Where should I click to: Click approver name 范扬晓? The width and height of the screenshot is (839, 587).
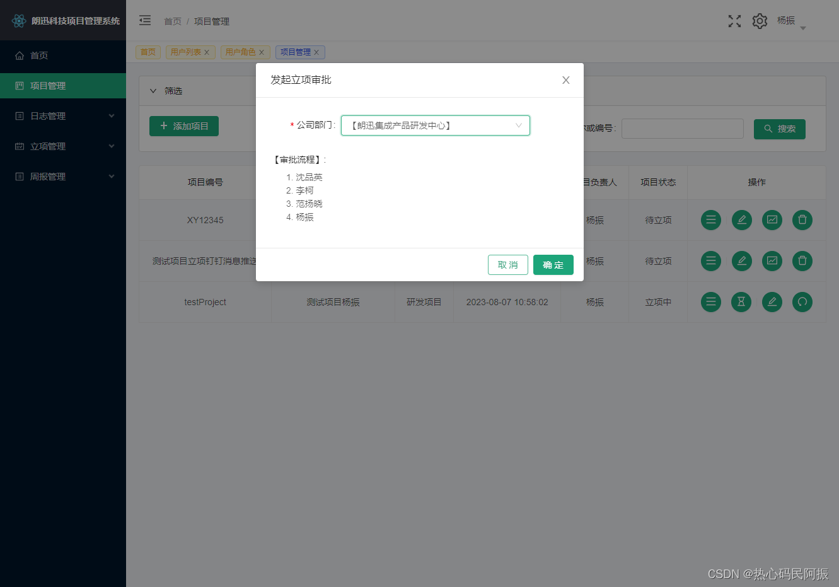coord(309,204)
